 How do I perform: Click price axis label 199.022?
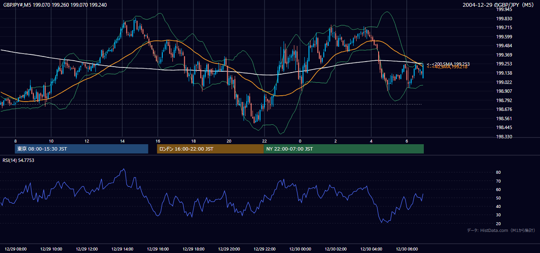[x=505, y=82]
